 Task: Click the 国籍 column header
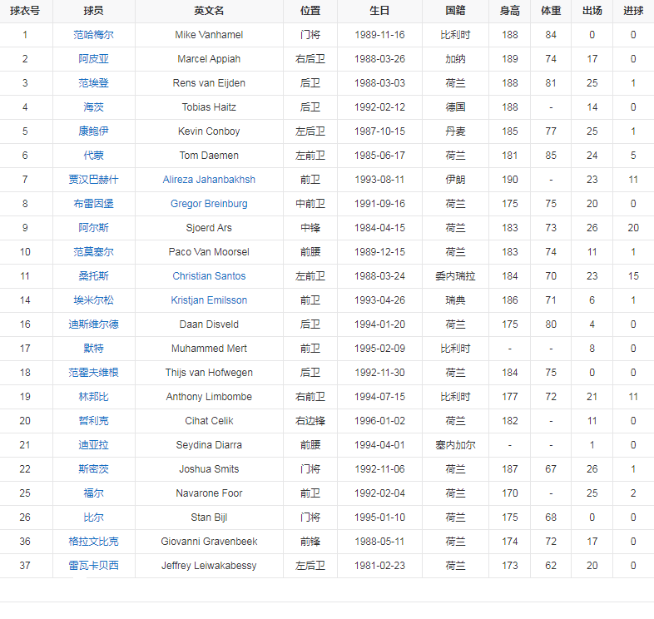point(455,11)
